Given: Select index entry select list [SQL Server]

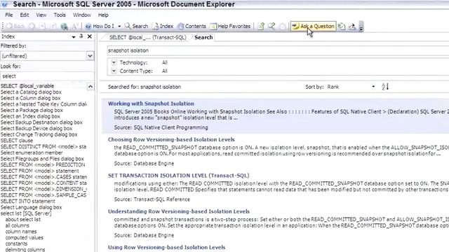Looking at the screenshot, I should (x=26, y=213).
